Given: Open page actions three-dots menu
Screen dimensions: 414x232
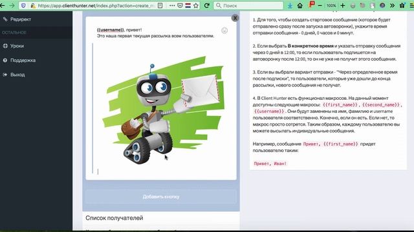Looking at the screenshot, I should [172, 5].
